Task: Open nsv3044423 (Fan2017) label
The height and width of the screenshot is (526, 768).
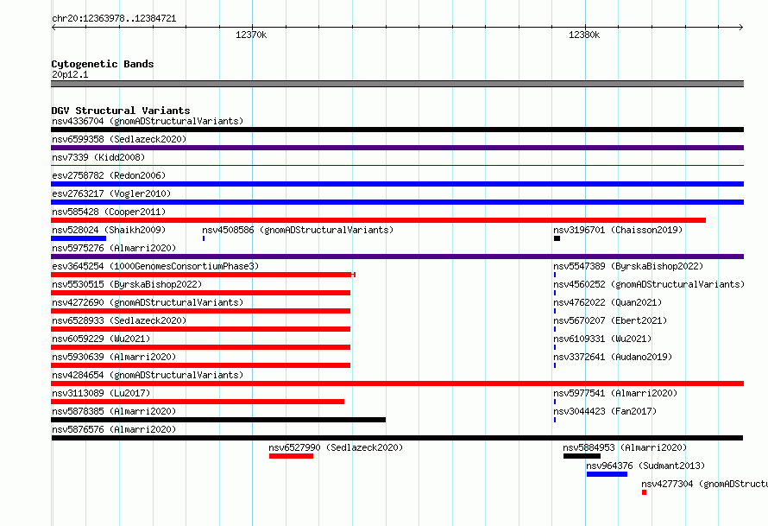Action: (x=604, y=411)
